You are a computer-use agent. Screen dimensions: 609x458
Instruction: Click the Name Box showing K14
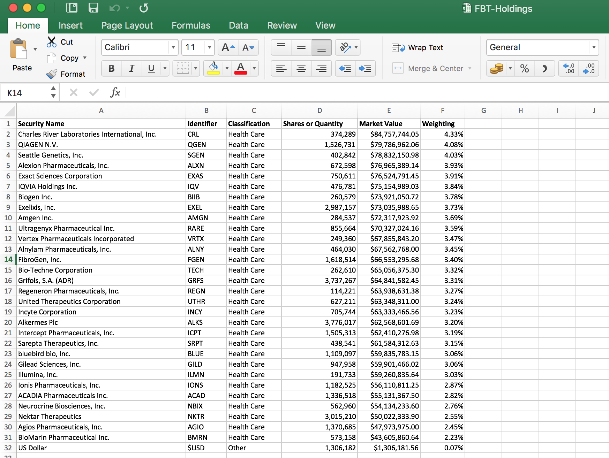tap(25, 93)
